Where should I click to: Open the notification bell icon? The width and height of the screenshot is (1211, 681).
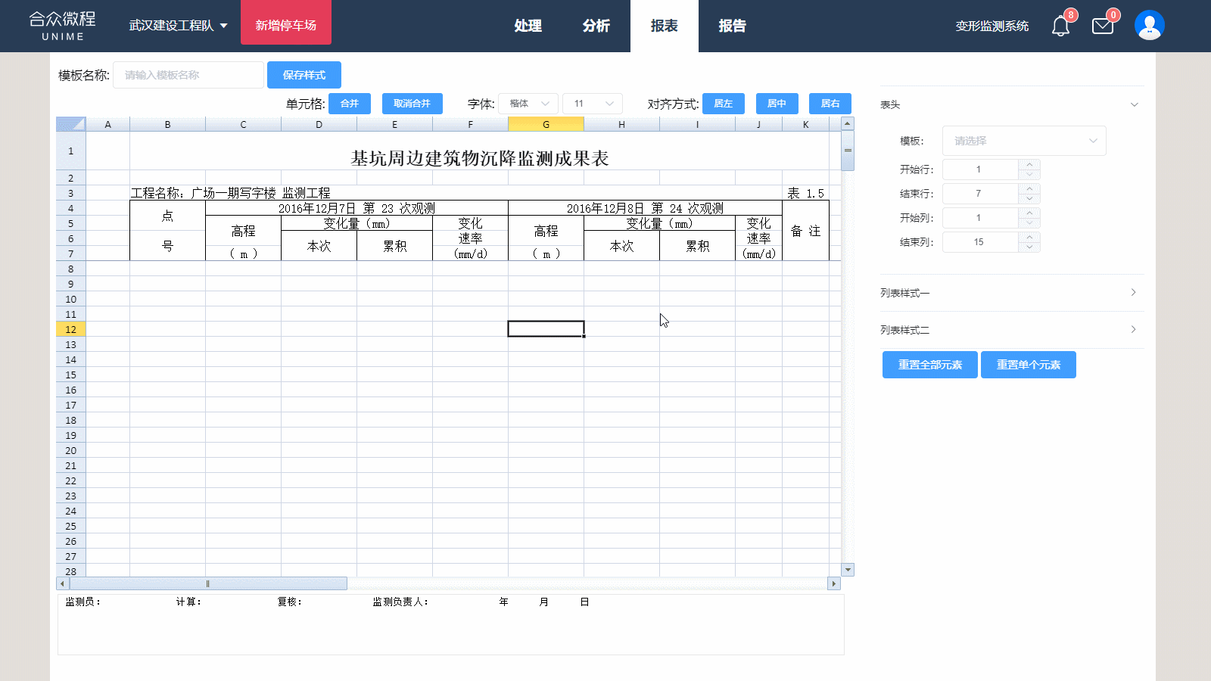(1060, 26)
